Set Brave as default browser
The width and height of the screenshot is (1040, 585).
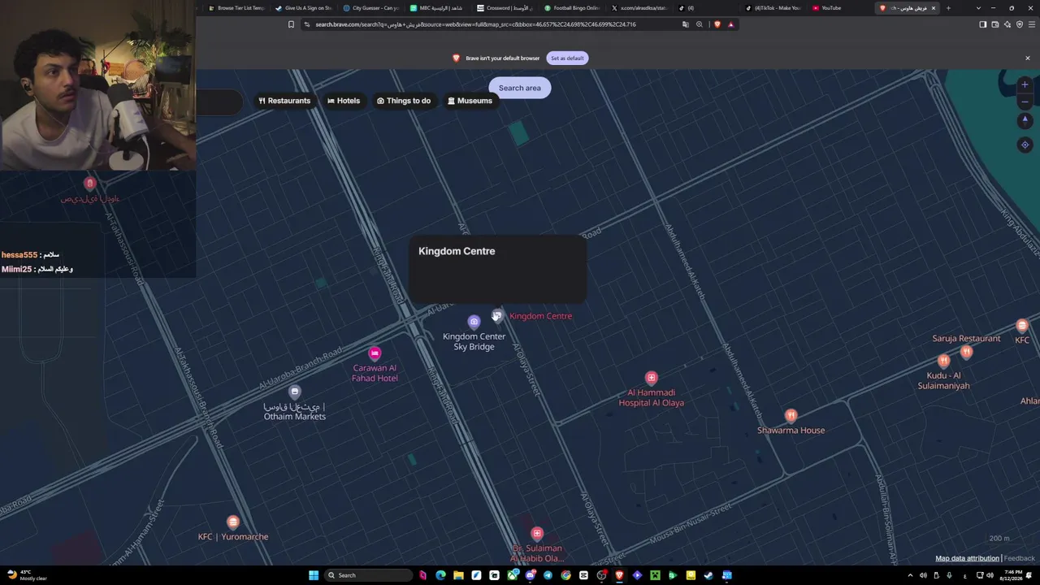pyautogui.click(x=567, y=58)
